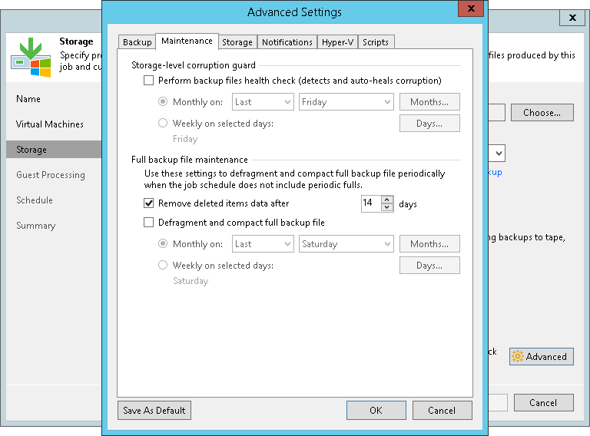Enable Defragment and compact full backup file
This screenshot has height=436, width=590.
tap(149, 223)
